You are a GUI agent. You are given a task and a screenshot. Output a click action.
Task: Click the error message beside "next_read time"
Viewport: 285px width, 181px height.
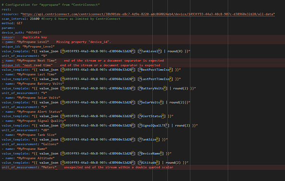pyautogui.click(x=110, y=65)
